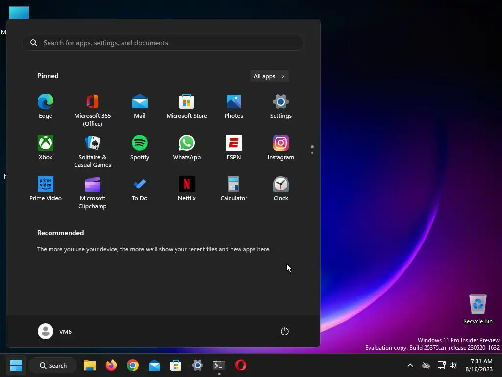Viewport: 502px width, 377px height.
Task: Open Instagram pinned app
Action: (281, 148)
